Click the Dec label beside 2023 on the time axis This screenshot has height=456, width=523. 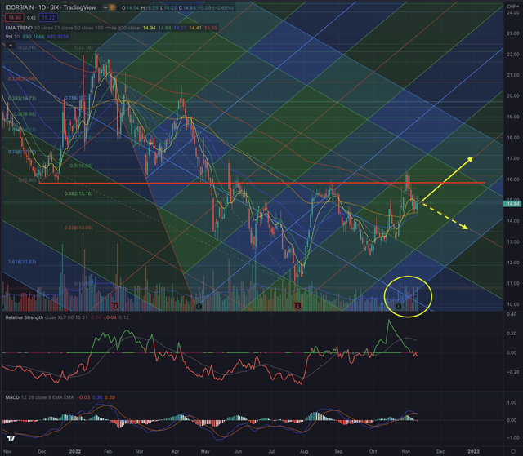[440, 451]
